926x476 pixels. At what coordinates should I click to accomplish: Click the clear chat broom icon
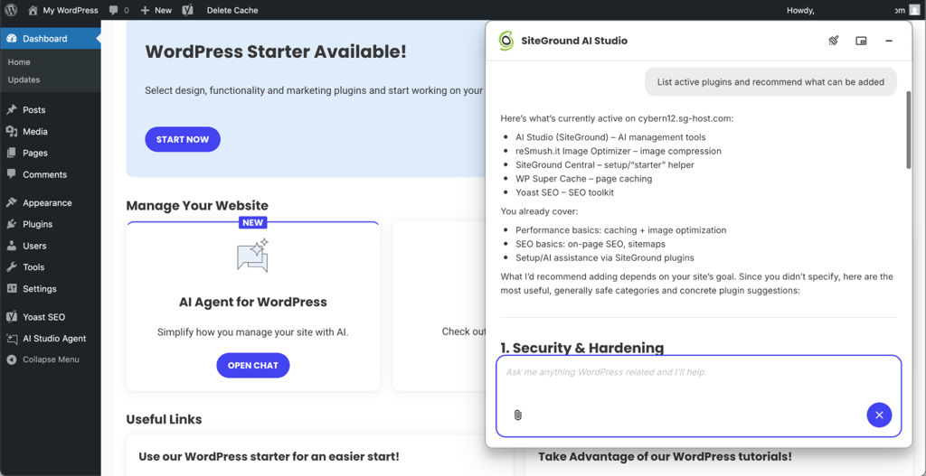coord(833,41)
